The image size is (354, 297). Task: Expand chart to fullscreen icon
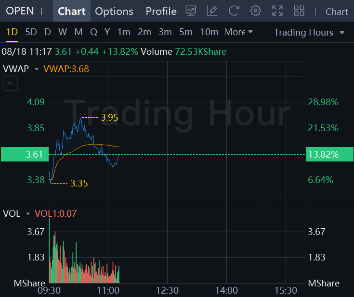277,11
